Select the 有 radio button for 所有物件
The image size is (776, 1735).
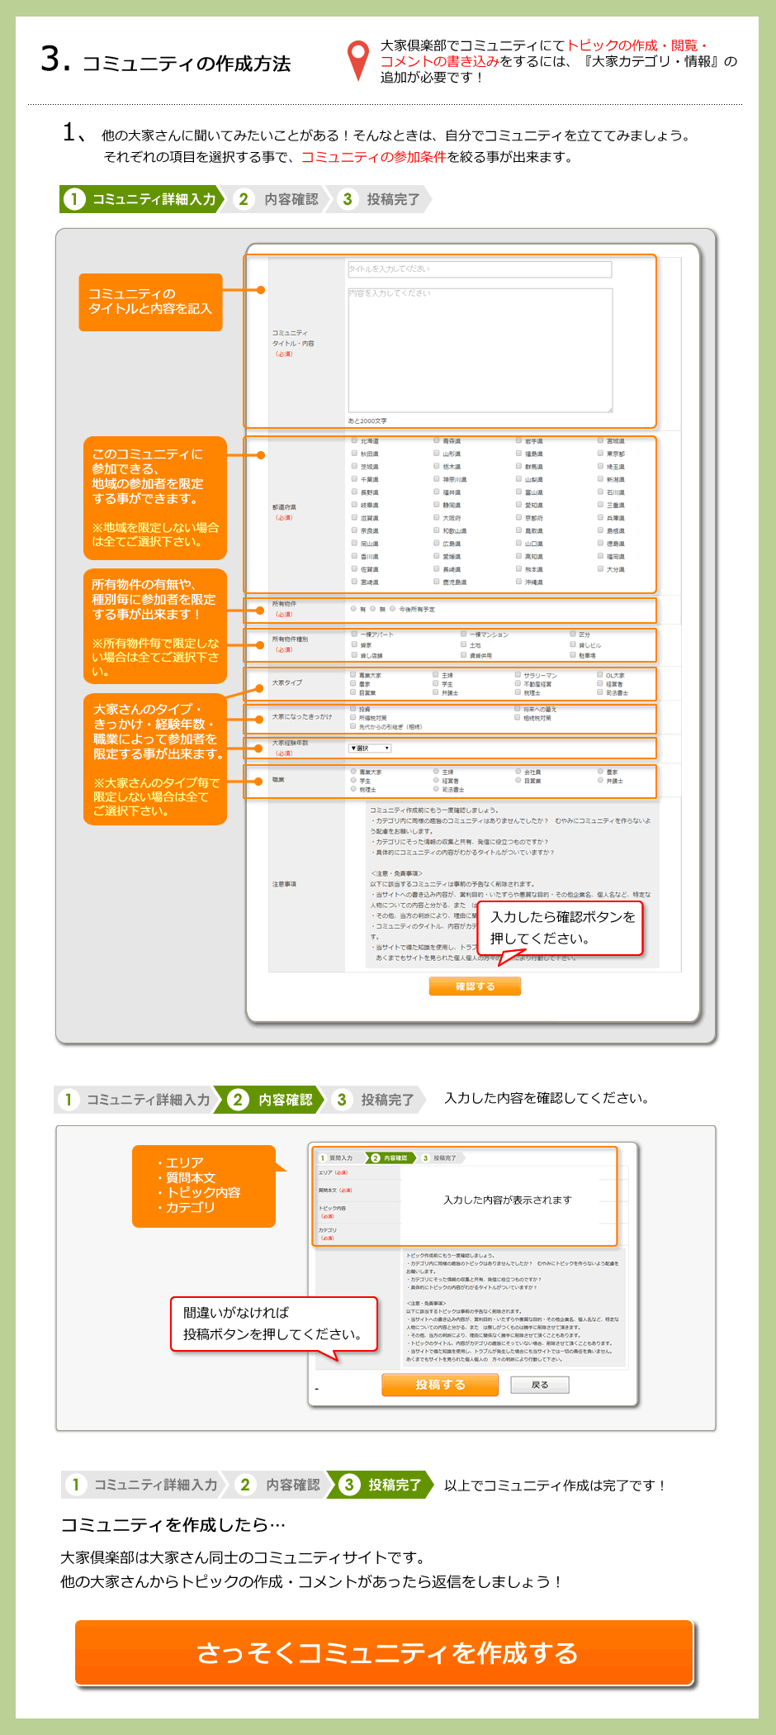(x=353, y=609)
